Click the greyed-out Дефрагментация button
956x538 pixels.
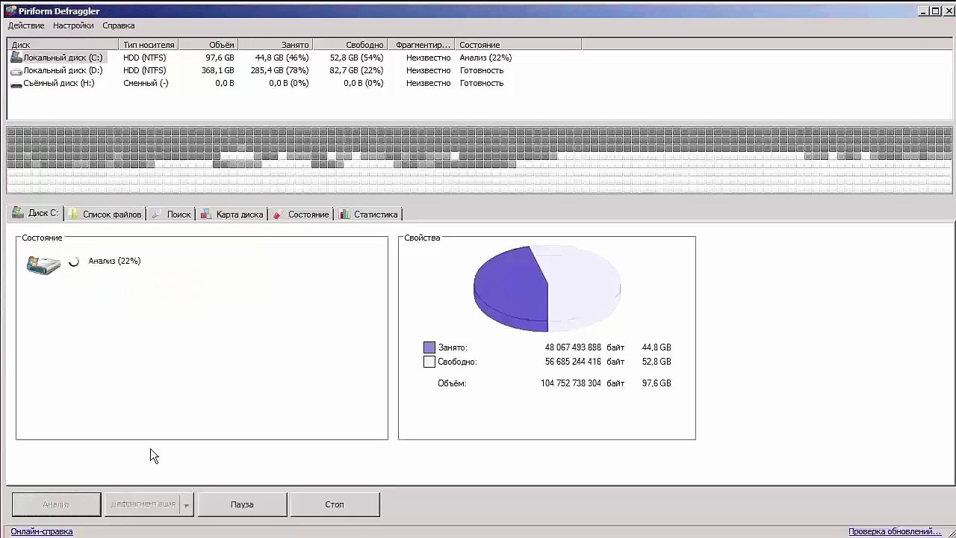pyautogui.click(x=143, y=504)
